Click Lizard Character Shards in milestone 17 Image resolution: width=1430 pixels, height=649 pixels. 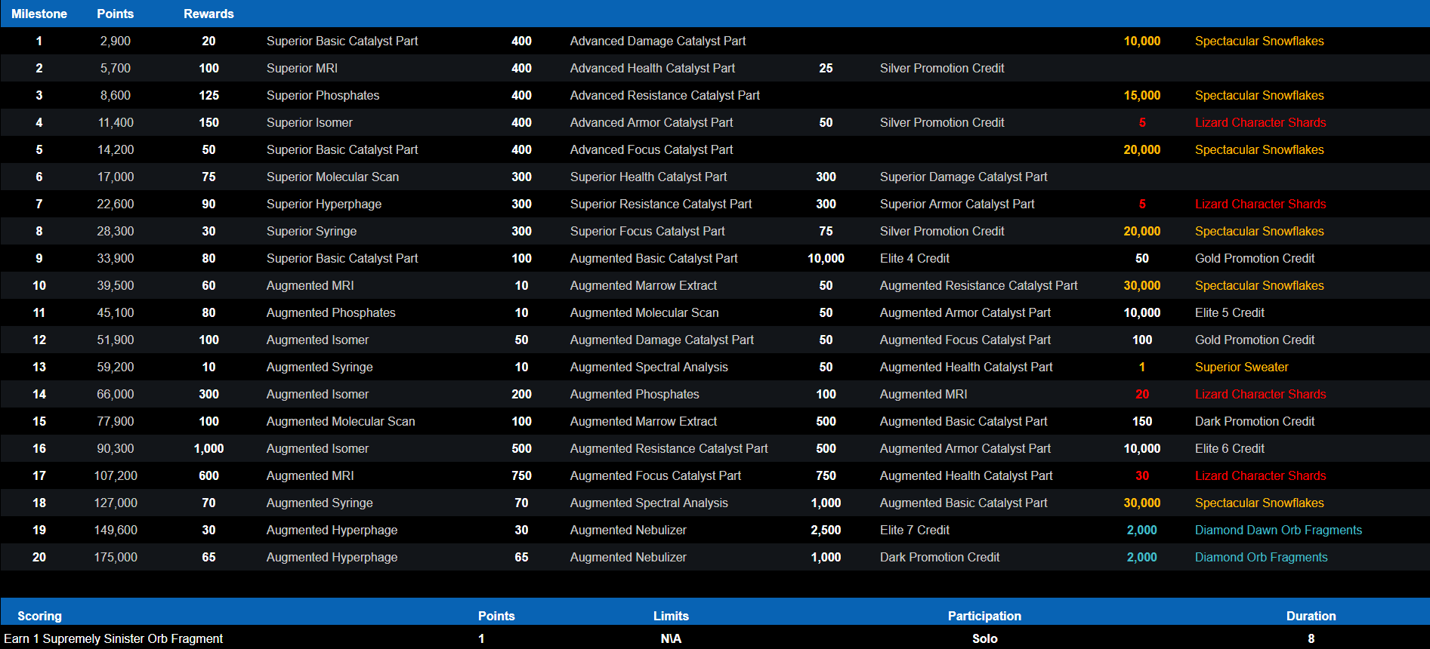(1260, 475)
